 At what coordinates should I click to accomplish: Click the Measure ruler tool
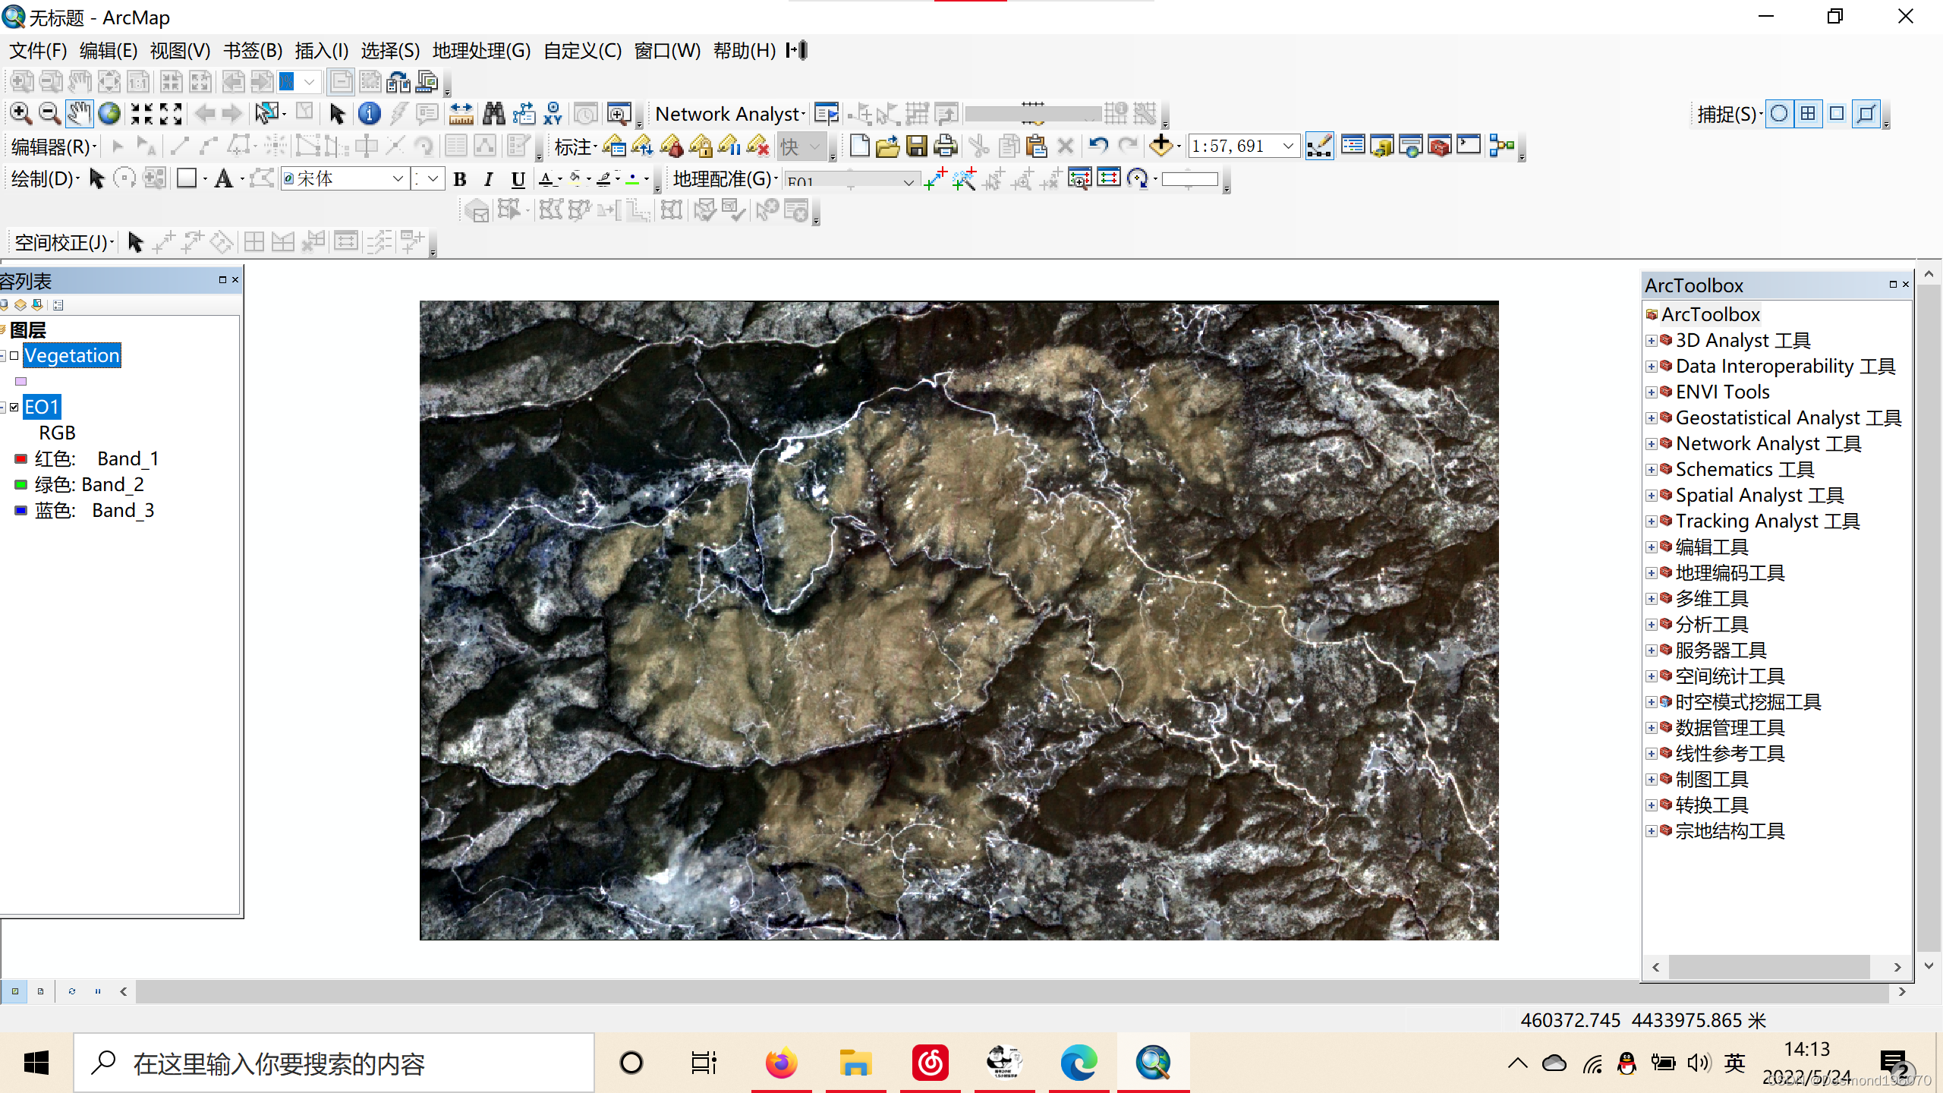pos(461,114)
